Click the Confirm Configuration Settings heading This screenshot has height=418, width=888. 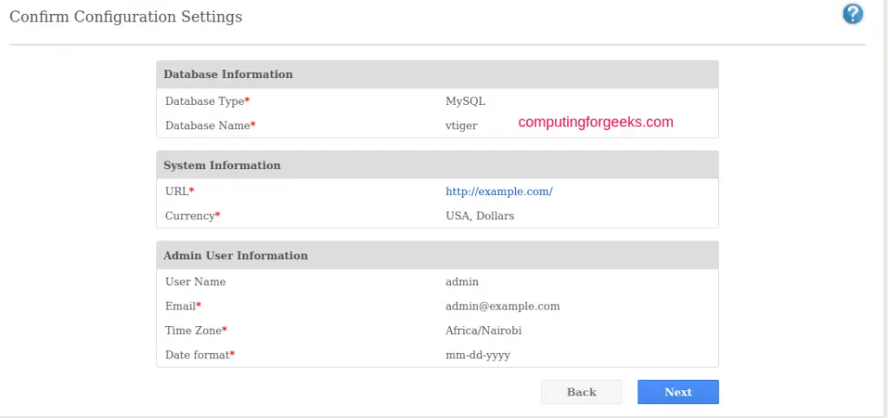(x=126, y=16)
